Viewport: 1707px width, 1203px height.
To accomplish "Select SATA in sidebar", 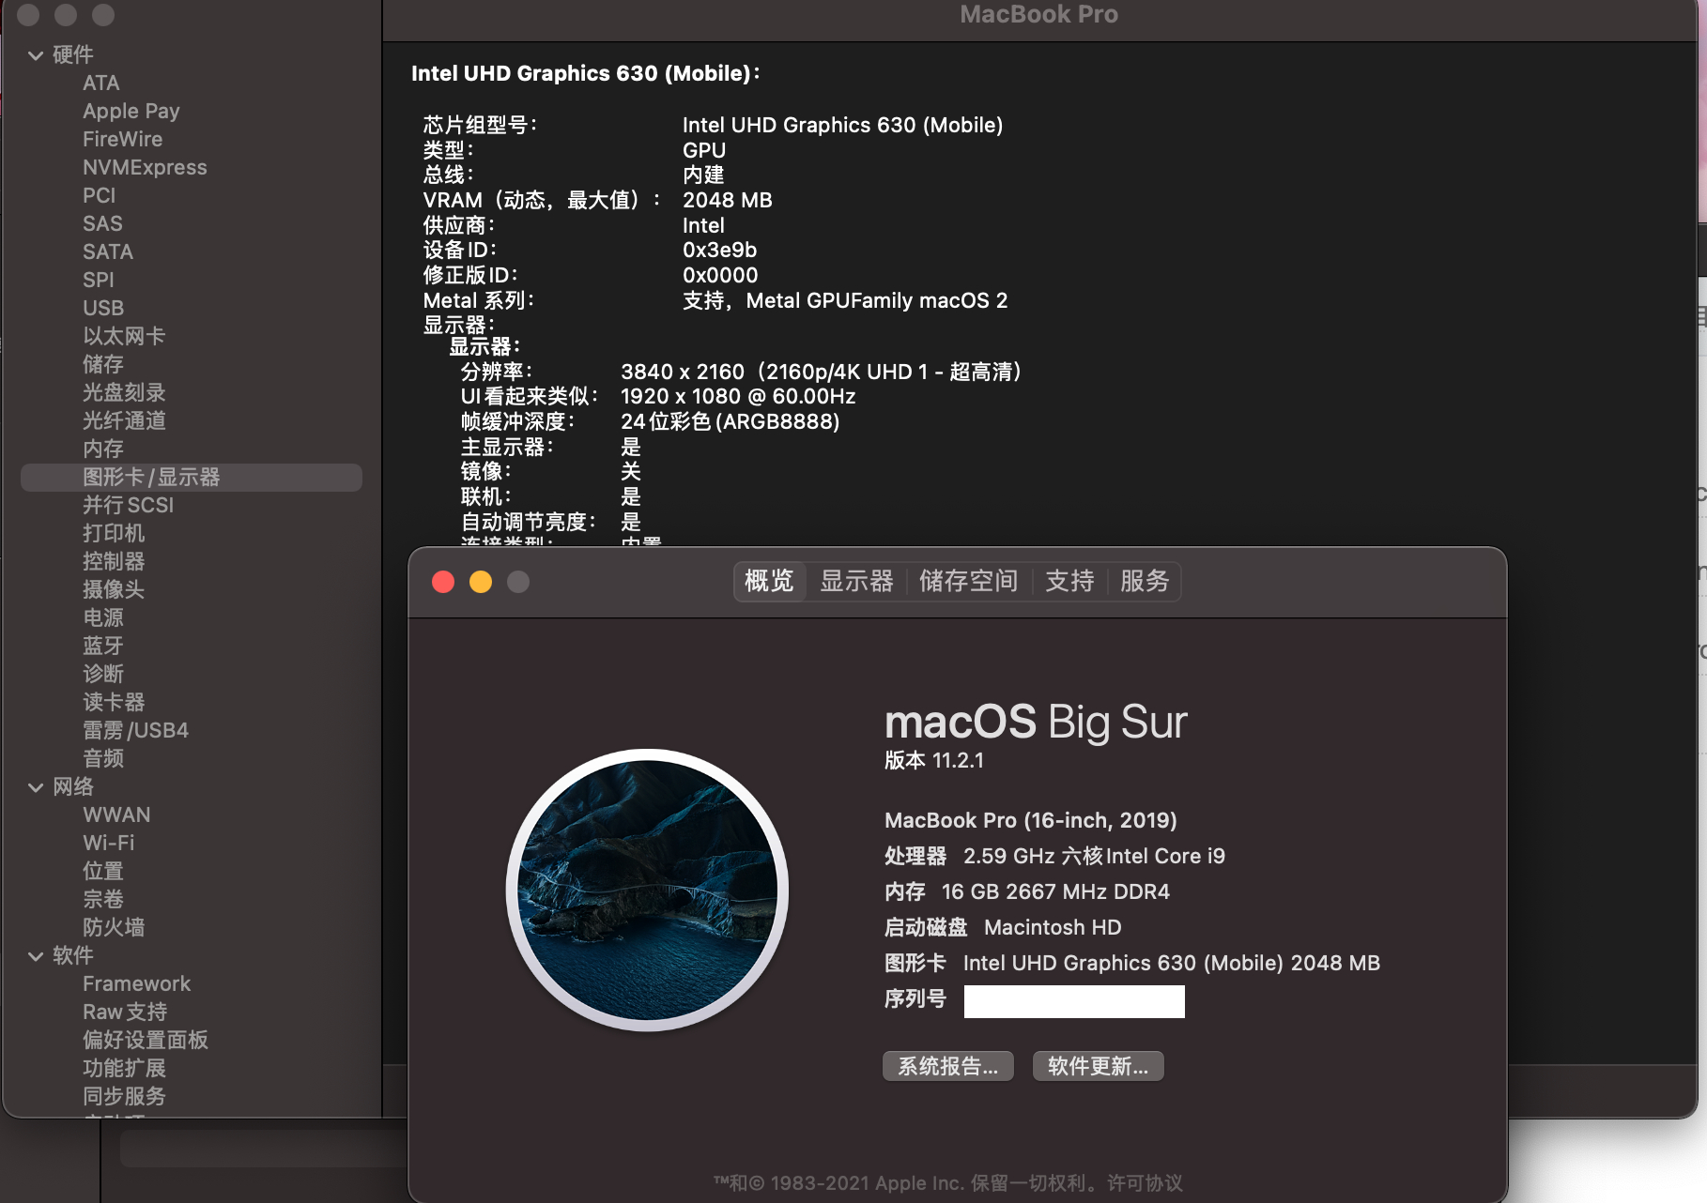I will [x=107, y=251].
